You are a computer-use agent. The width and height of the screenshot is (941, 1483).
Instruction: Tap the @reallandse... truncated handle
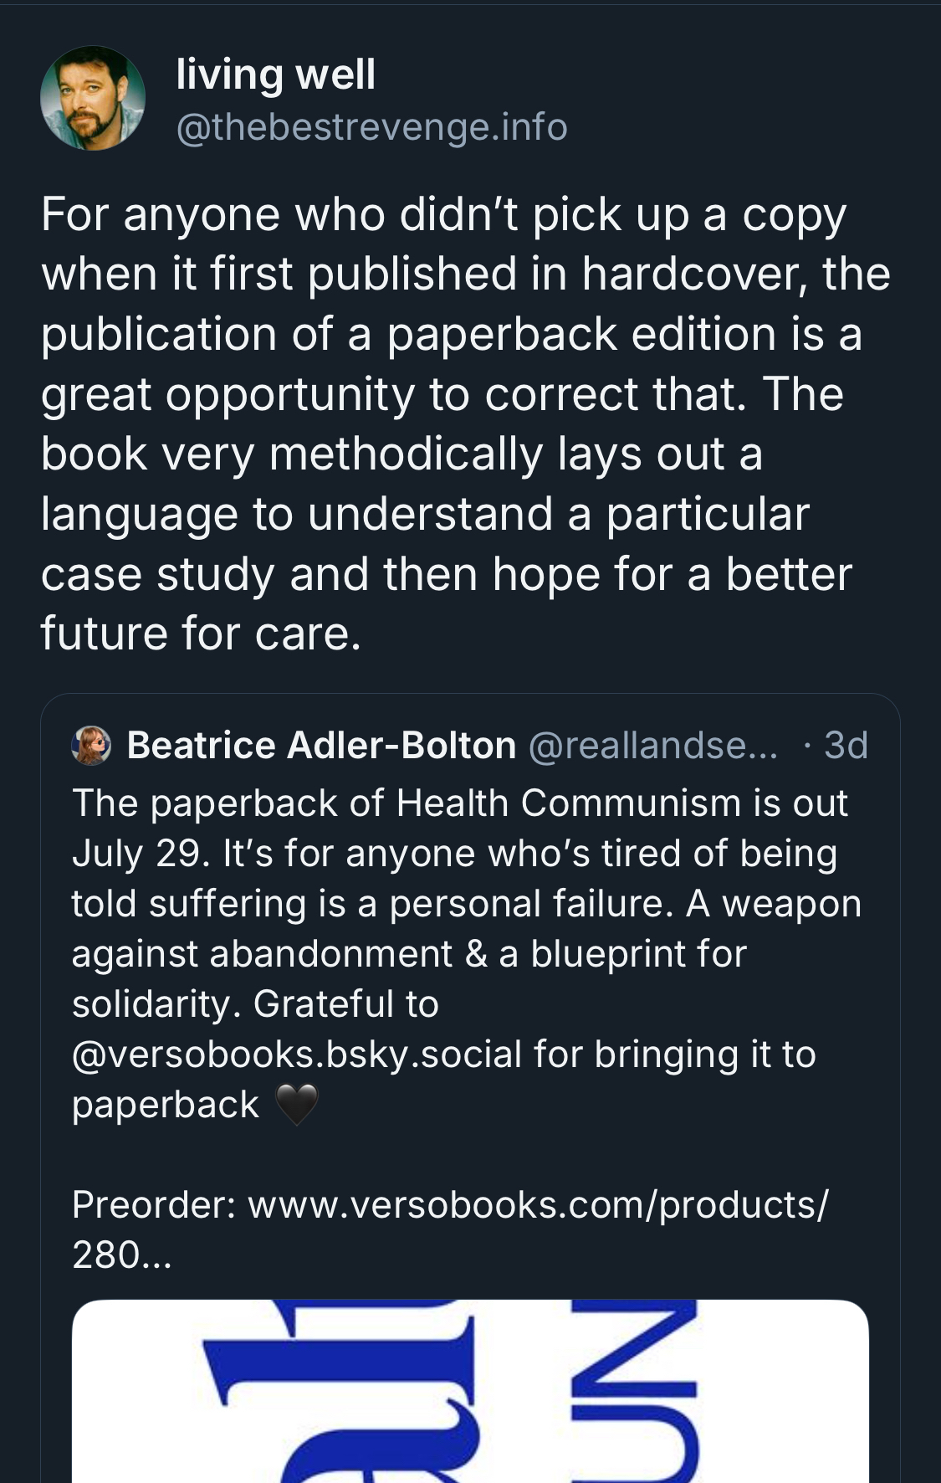click(652, 745)
